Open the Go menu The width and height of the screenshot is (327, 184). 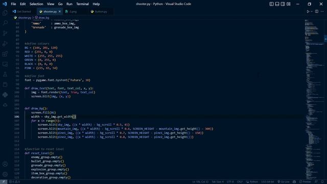(60, 4)
